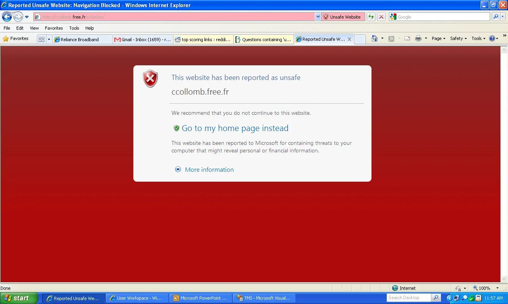Click the Quick Tabs grid icon
The height and width of the screenshot is (304, 508).
[x=41, y=39]
